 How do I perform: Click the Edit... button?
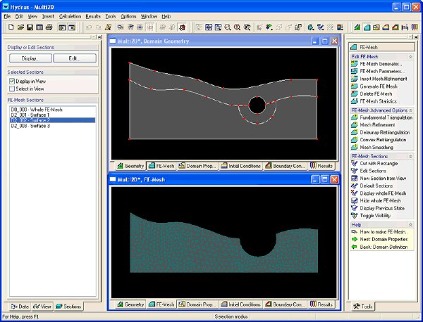click(x=75, y=58)
